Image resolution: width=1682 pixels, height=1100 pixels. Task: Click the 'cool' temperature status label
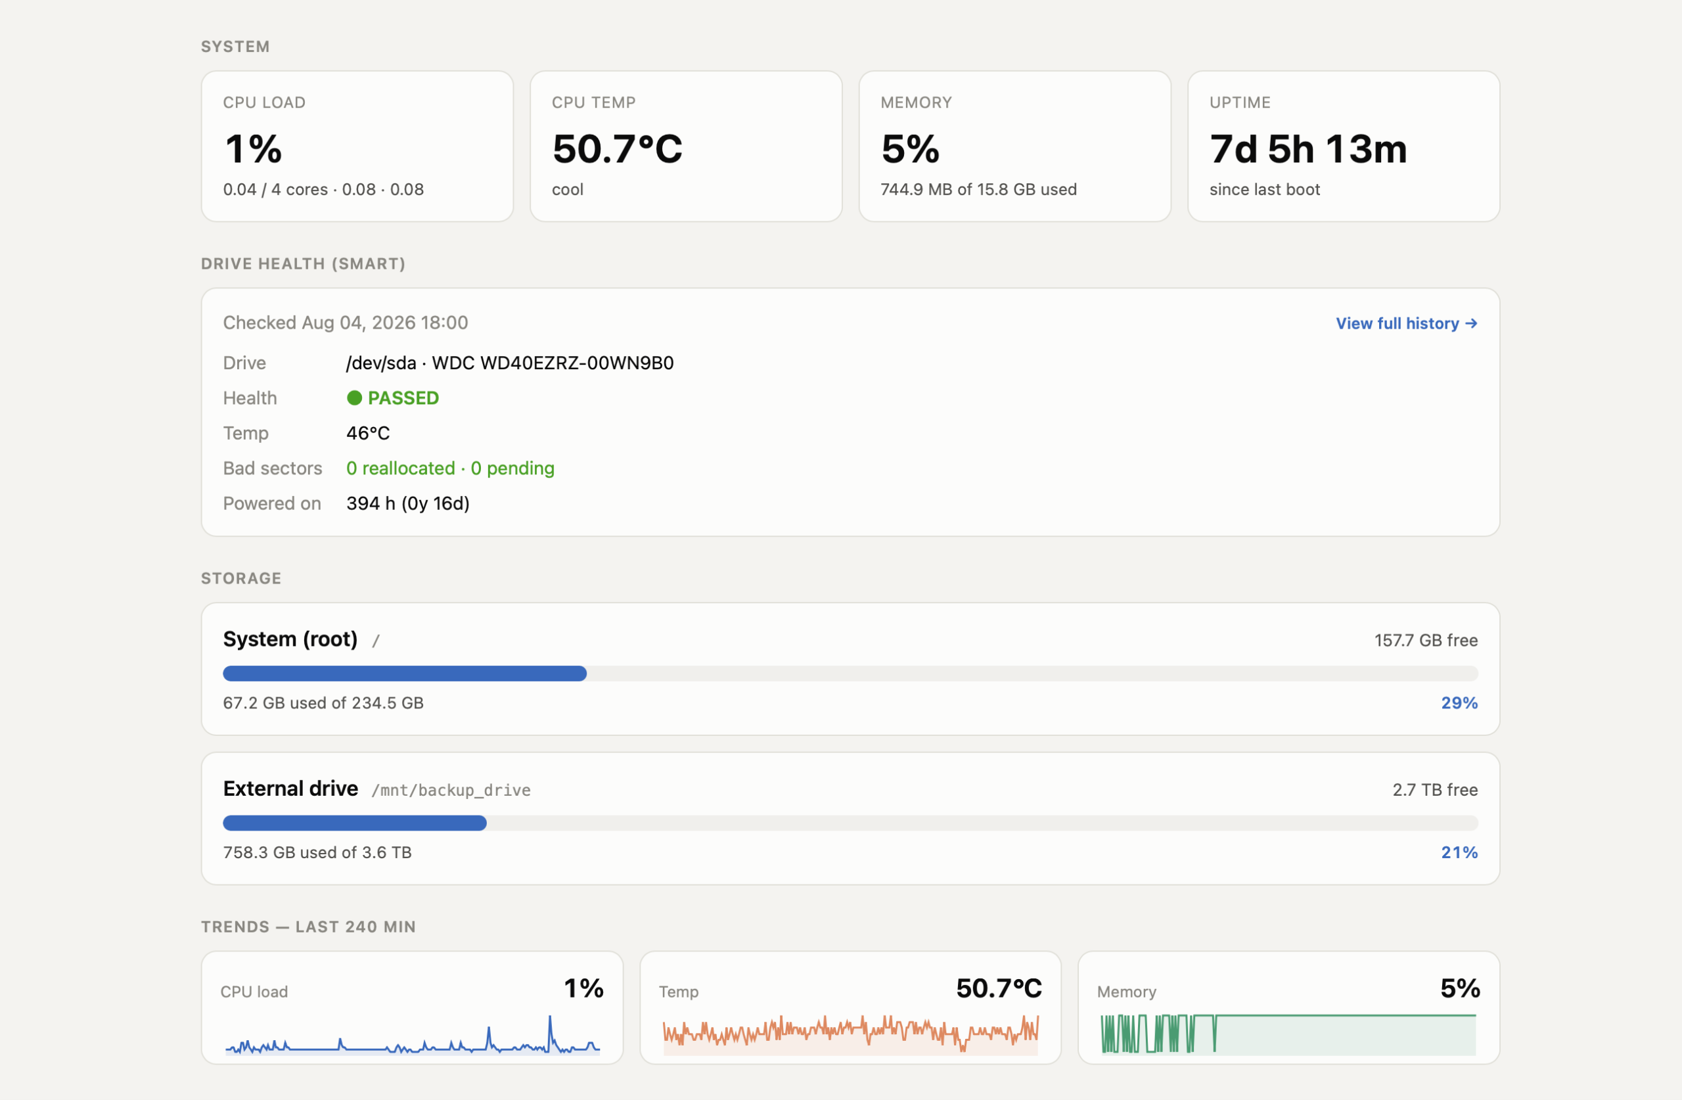567,189
